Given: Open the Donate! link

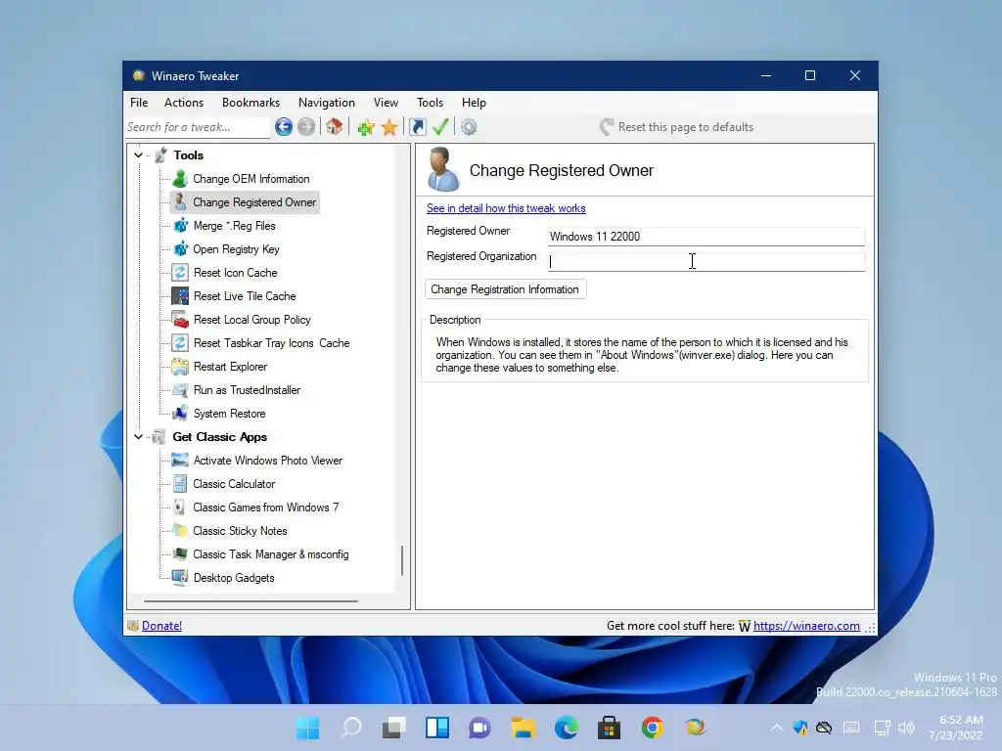Looking at the screenshot, I should (161, 626).
